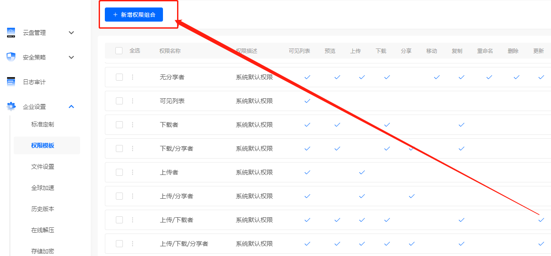
Task: Open the 日志审计 log icon
Action: [x=11, y=82]
